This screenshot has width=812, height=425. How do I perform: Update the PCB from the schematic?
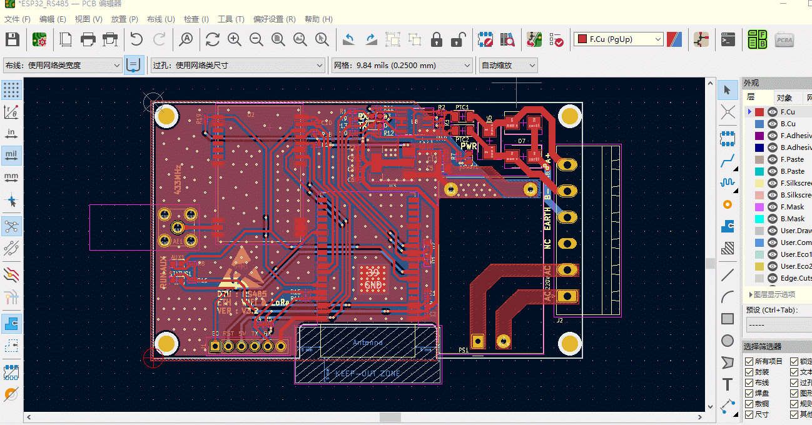pos(534,40)
